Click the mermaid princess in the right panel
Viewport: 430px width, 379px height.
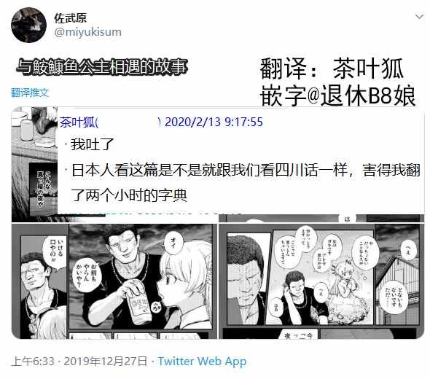(x=345, y=284)
